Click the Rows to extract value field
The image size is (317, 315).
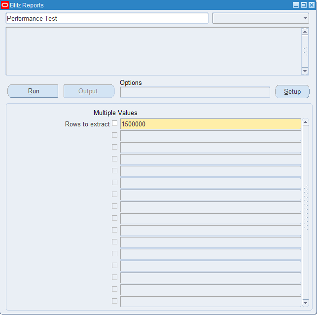tap(211, 124)
